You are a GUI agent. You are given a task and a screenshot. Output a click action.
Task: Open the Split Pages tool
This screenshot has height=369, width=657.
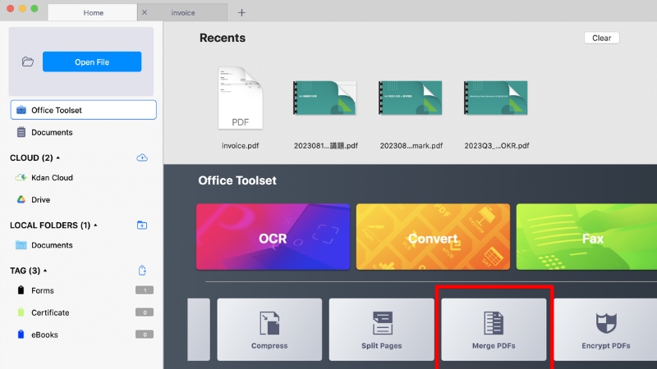click(x=381, y=330)
